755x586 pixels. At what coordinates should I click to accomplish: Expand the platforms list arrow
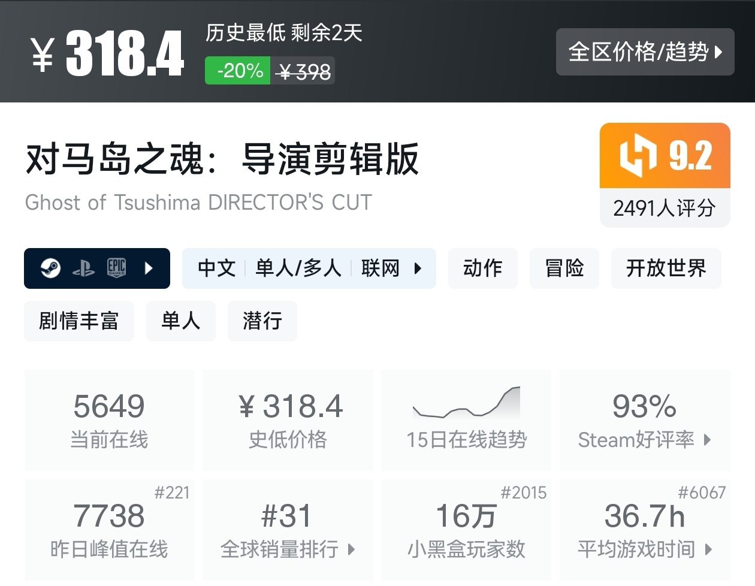coord(149,268)
